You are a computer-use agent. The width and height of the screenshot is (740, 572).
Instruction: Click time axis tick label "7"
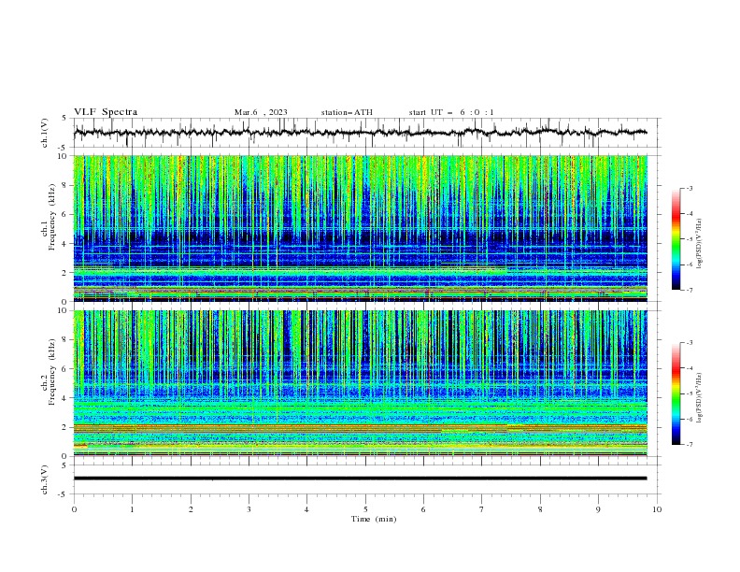[482, 509]
